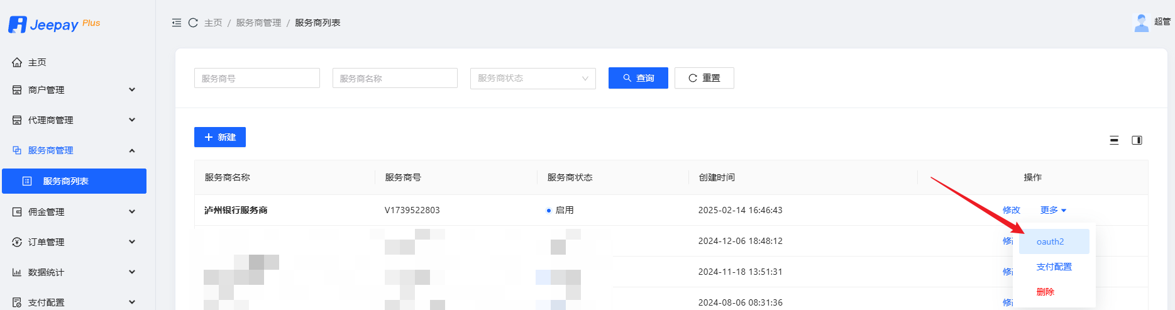Open the super admin avatar
This screenshot has width=1175, height=310.
click(1141, 23)
